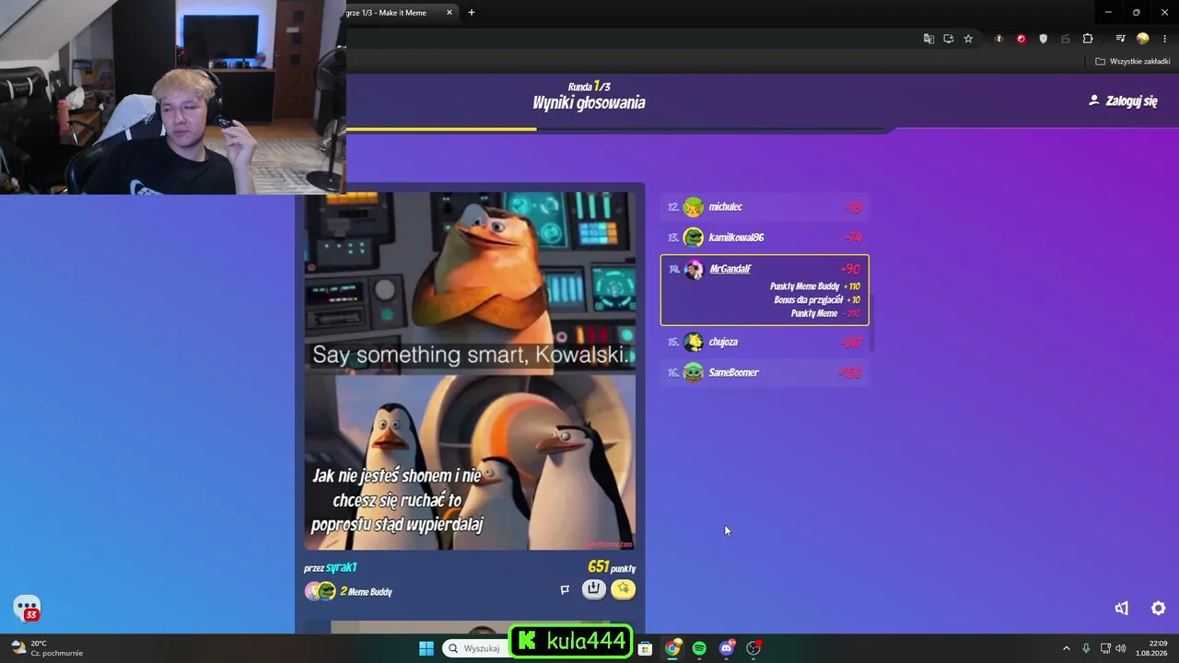Viewport: 1179px width, 663px height.
Task: Toggle the game sound speaker icon
Action: coord(1121,609)
